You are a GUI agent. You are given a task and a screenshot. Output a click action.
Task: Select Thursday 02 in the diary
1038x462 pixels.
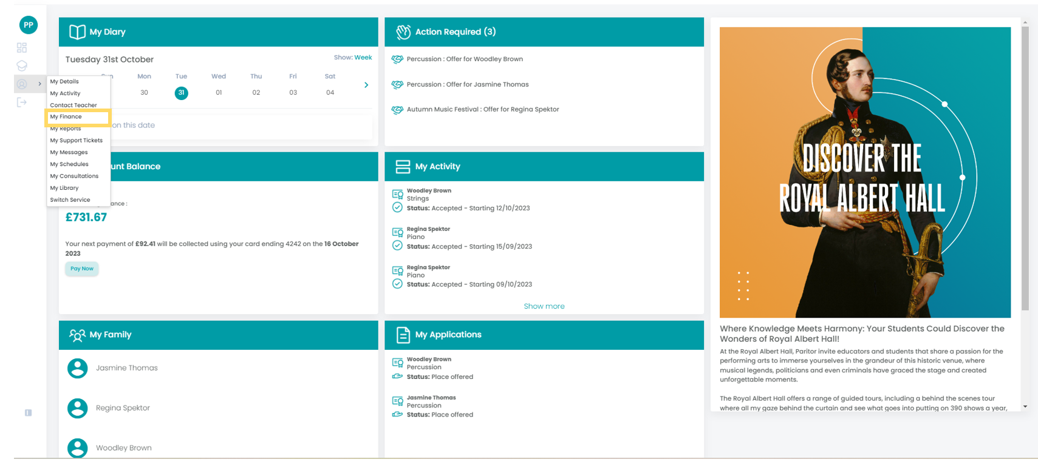(256, 93)
